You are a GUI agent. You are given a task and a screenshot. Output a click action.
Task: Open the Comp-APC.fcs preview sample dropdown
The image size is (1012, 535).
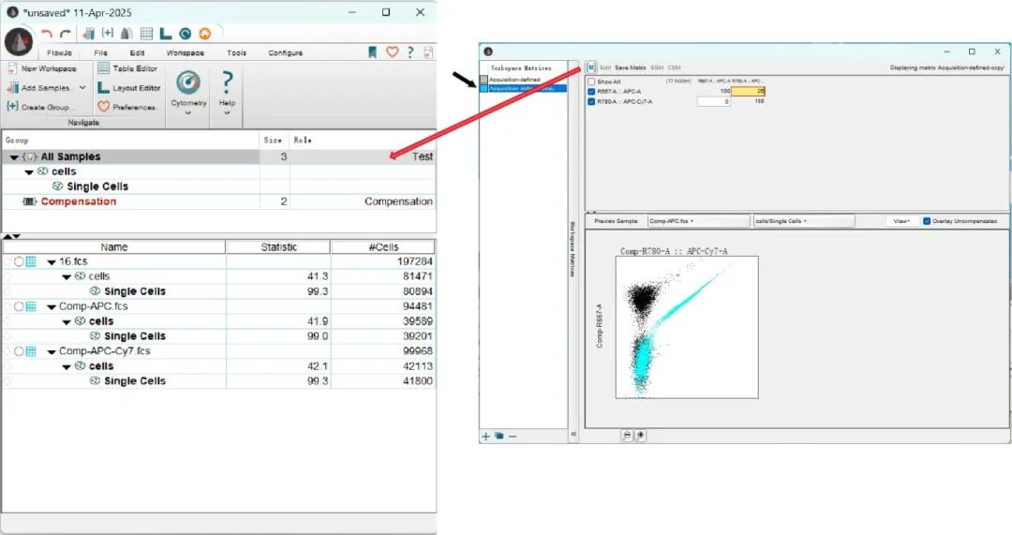tap(696, 221)
